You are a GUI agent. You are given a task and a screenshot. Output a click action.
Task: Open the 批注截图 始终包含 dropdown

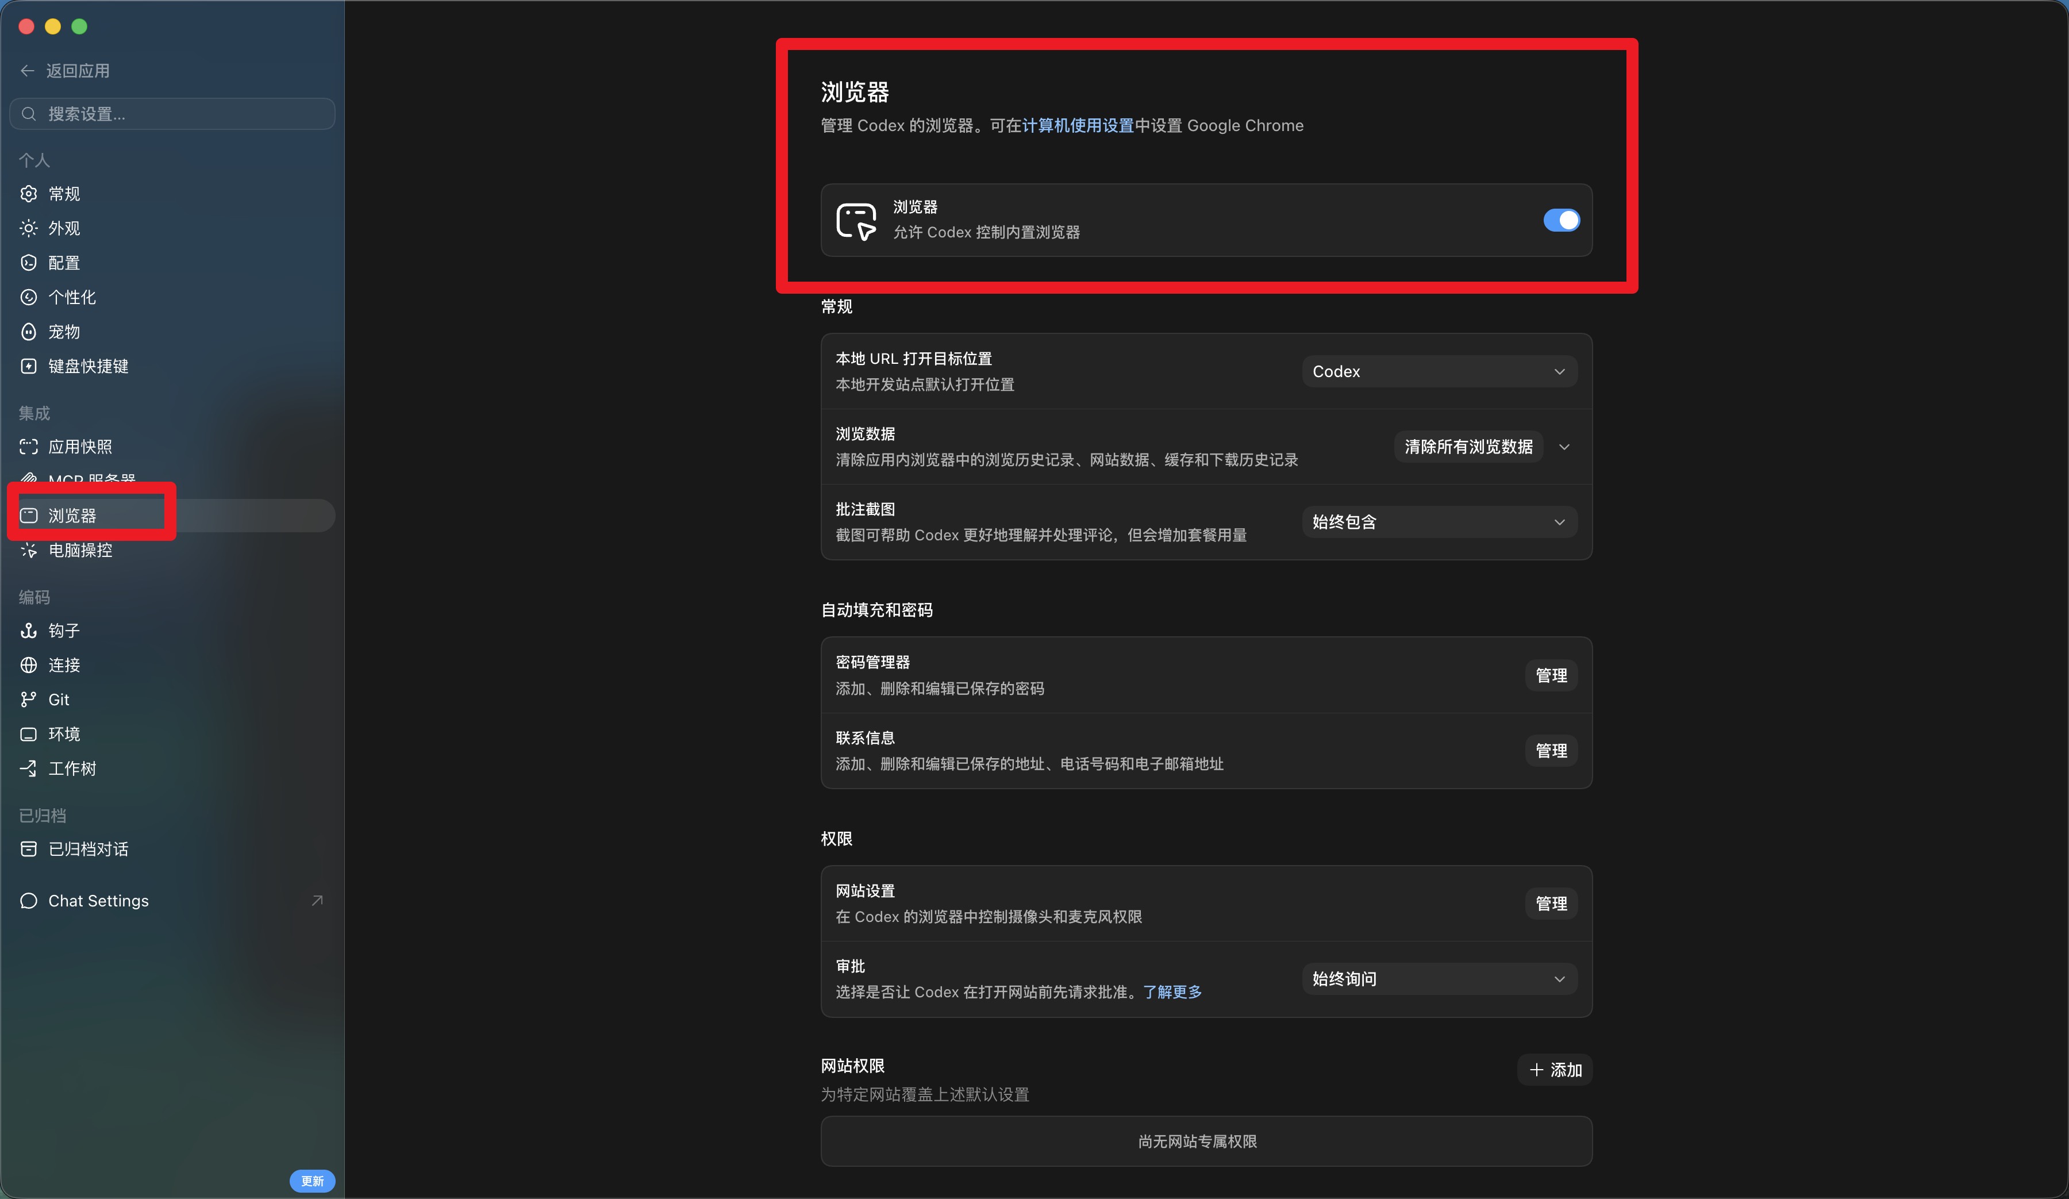click(x=1439, y=522)
